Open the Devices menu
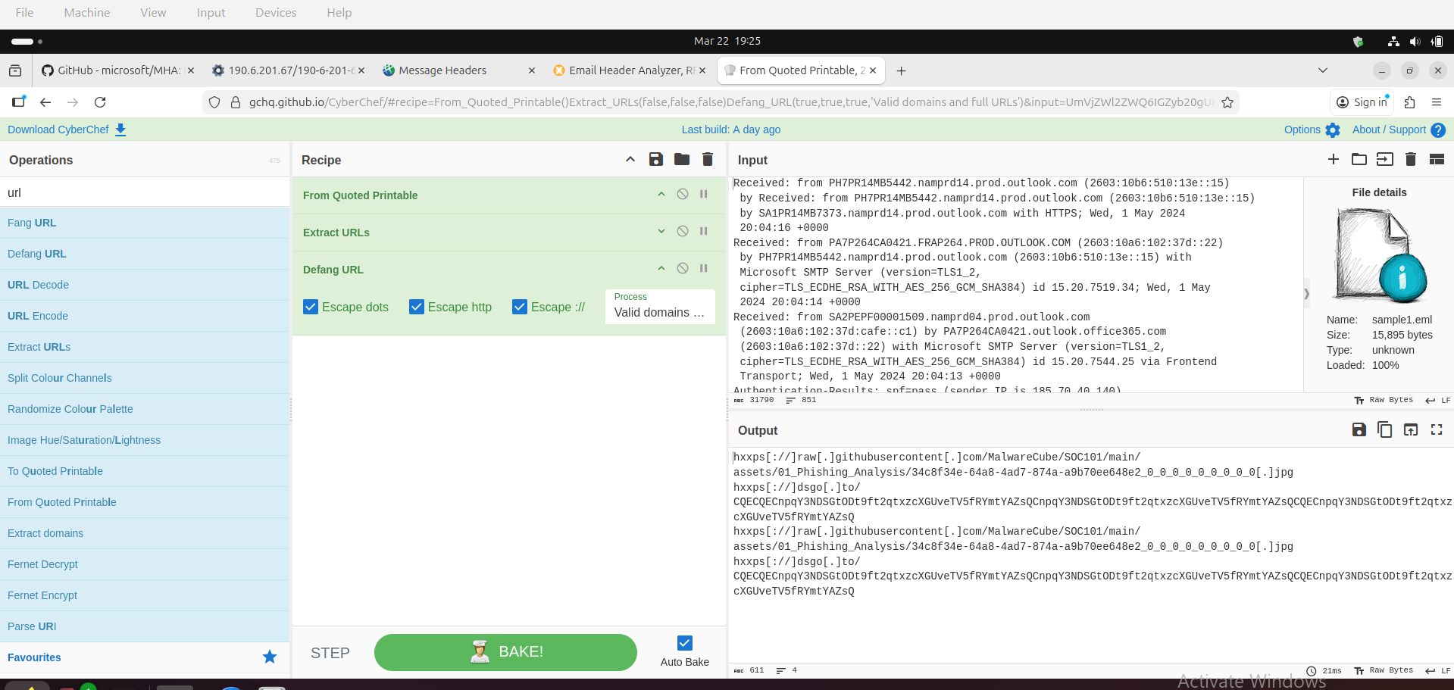Screen dimensions: 1454x690 tap(275, 12)
